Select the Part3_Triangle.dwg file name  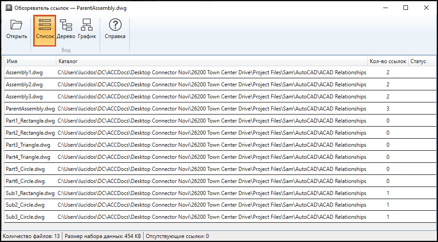[28, 145]
